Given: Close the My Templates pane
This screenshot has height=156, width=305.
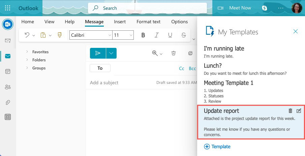Looking at the screenshot, I should pos(296,31).
